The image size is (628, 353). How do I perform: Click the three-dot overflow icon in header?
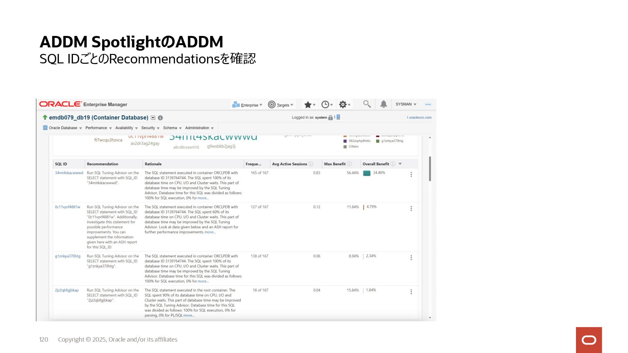428,105
